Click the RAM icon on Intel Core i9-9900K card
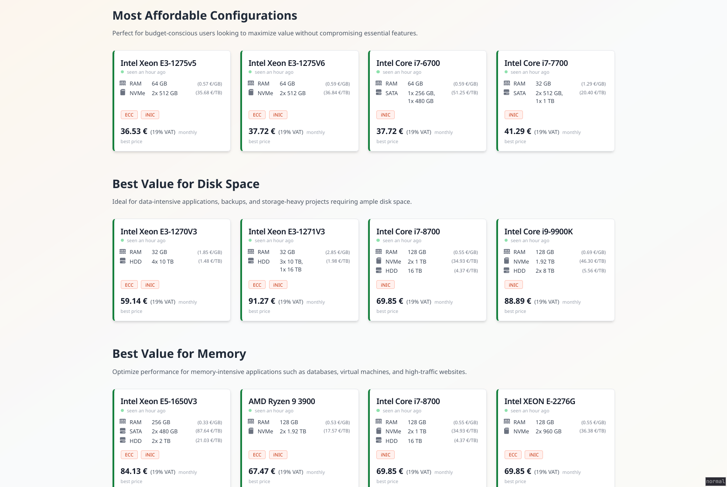727x487 pixels. click(x=506, y=251)
